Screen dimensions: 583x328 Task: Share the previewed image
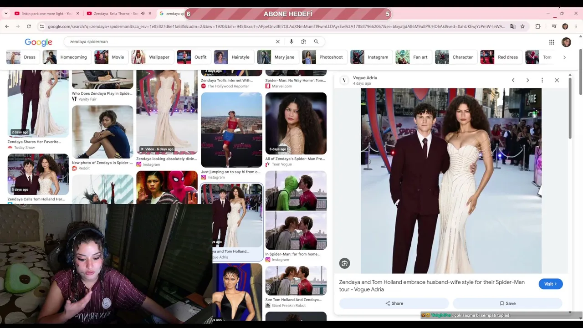click(x=394, y=303)
